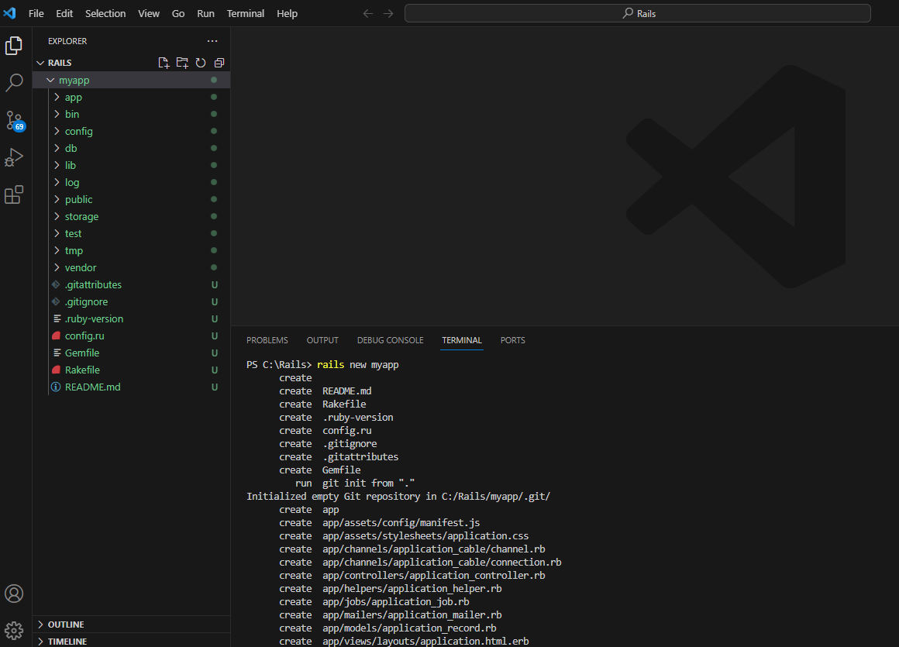Expand the lib folder
The image size is (899, 647).
57,166
